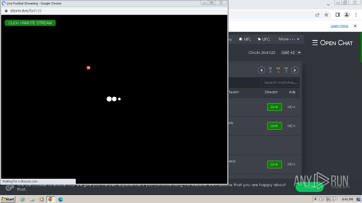Viewport: 362px width, 203px height.
Task: Open File Explorer from the taskbar
Action: (32, 199)
